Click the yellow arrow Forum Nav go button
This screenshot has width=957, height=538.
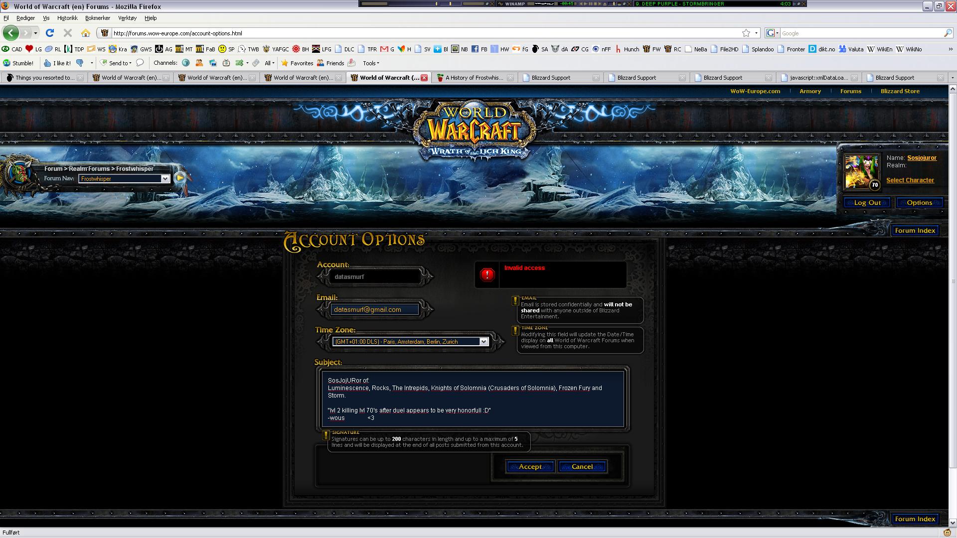pos(180,178)
